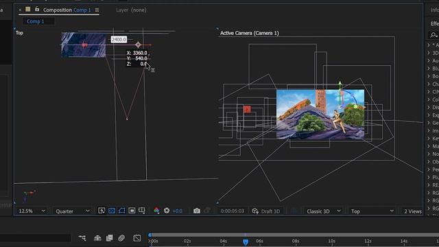Screen dimensions: 439x247
Task: Click the 0:00:05:03 preview timecode
Action: click(232, 211)
